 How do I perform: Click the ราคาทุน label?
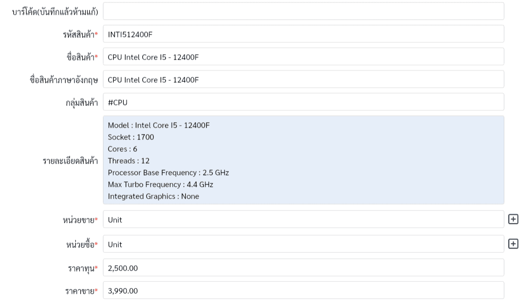pyautogui.click(x=83, y=269)
